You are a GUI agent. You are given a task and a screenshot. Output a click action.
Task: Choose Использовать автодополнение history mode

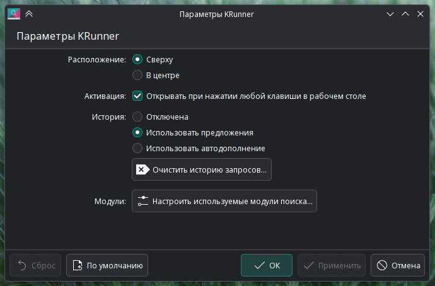[137, 148]
